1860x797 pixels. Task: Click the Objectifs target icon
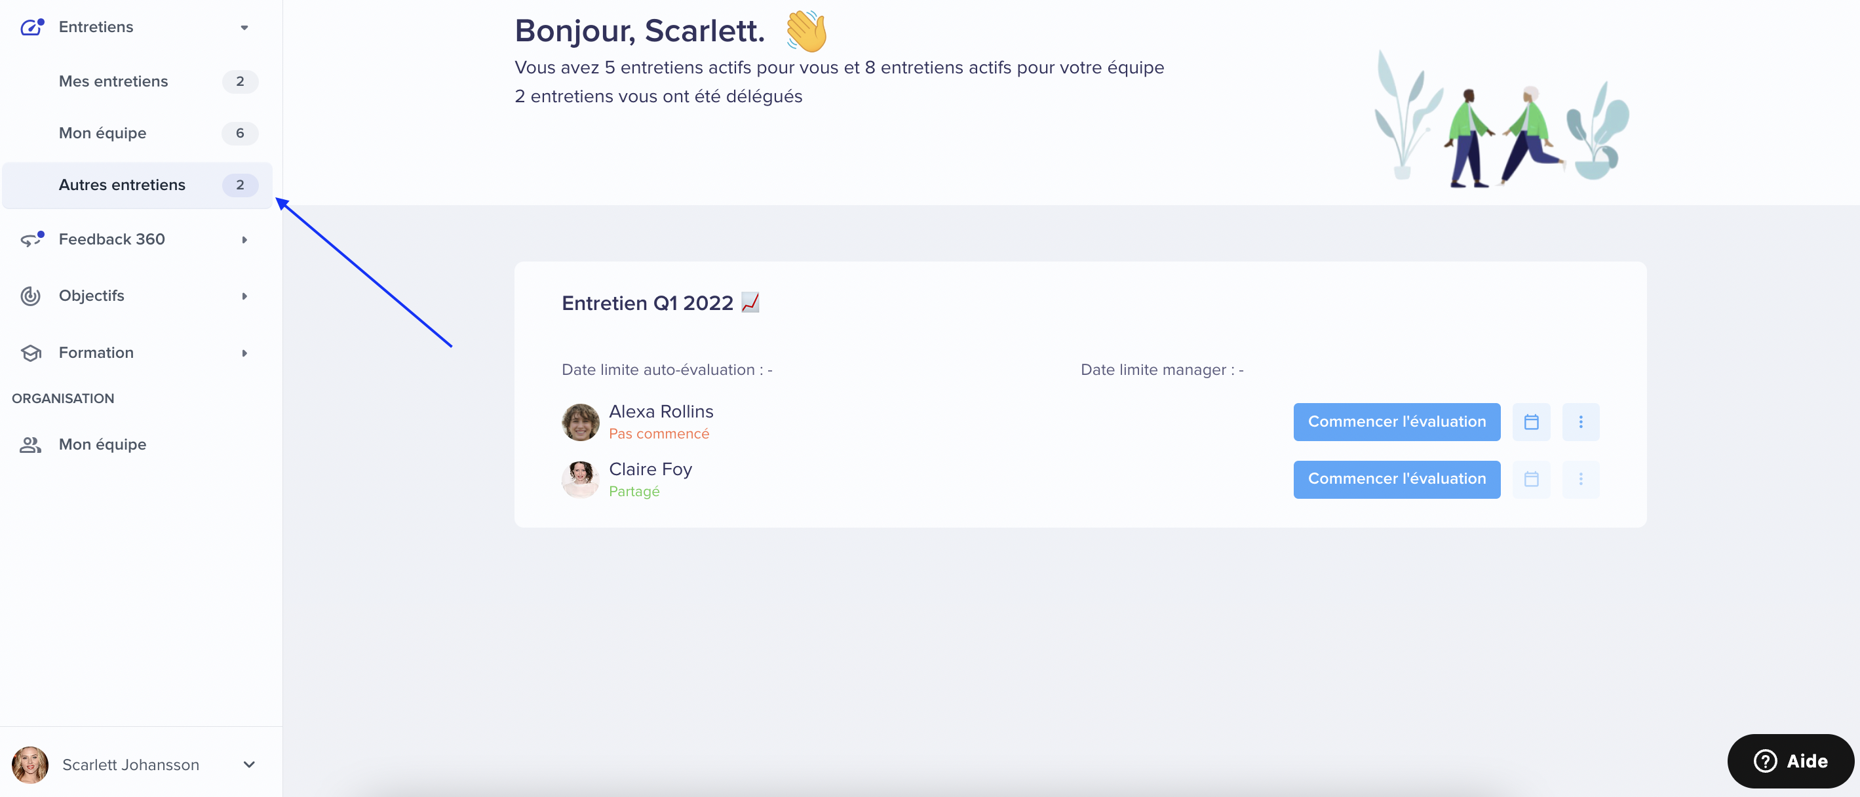30,296
